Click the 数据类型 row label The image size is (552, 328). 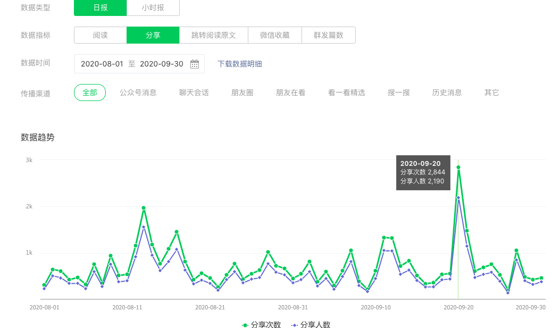(x=36, y=8)
